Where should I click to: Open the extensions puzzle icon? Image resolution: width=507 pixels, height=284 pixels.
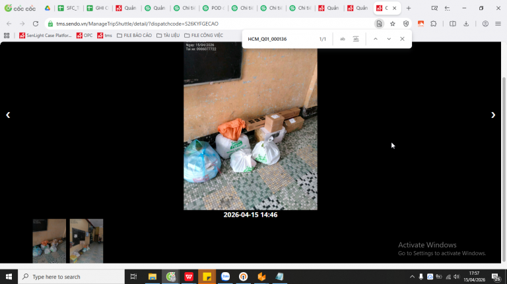coord(434,24)
